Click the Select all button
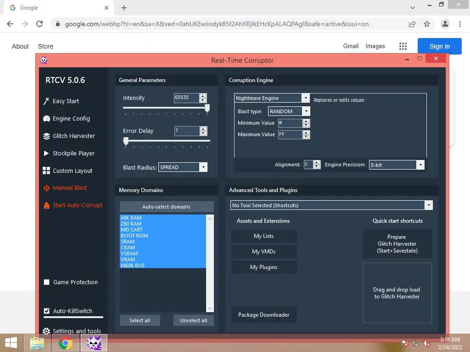 pos(140,320)
